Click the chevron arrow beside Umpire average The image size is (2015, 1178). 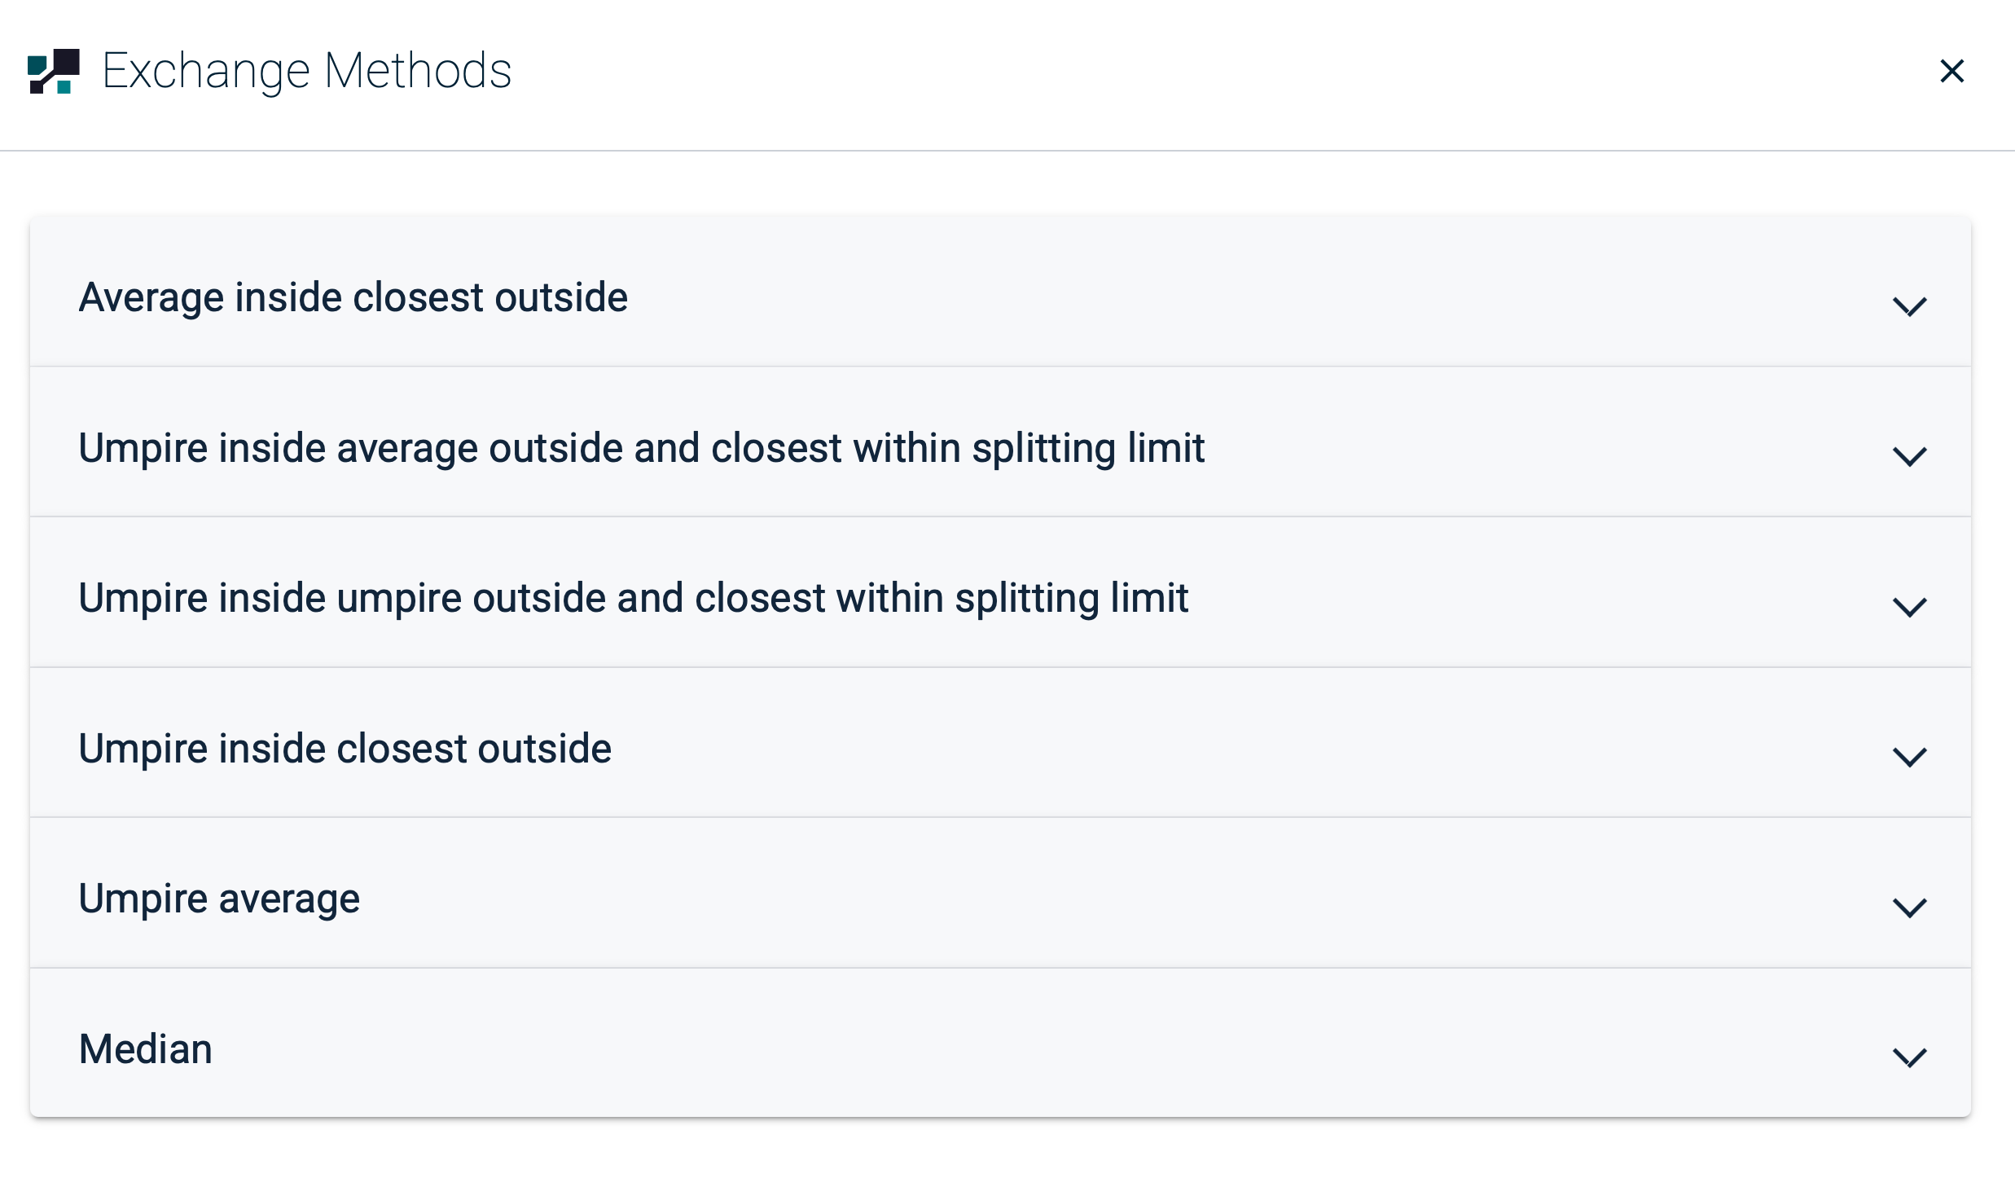tap(1909, 908)
